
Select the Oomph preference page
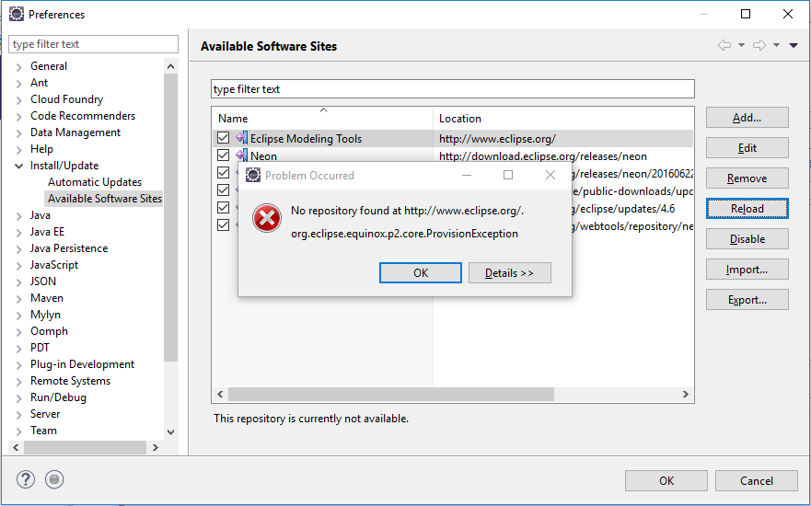(x=49, y=331)
